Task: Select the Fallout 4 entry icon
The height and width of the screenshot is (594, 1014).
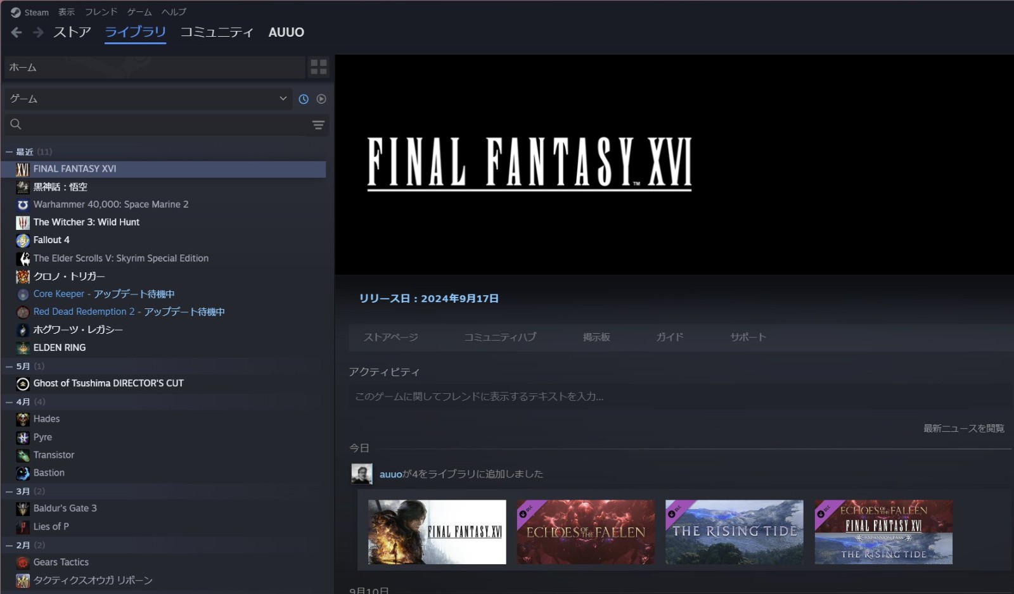Action: coord(22,240)
